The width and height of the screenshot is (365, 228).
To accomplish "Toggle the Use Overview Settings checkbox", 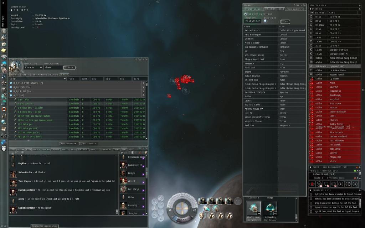I will (246, 14).
